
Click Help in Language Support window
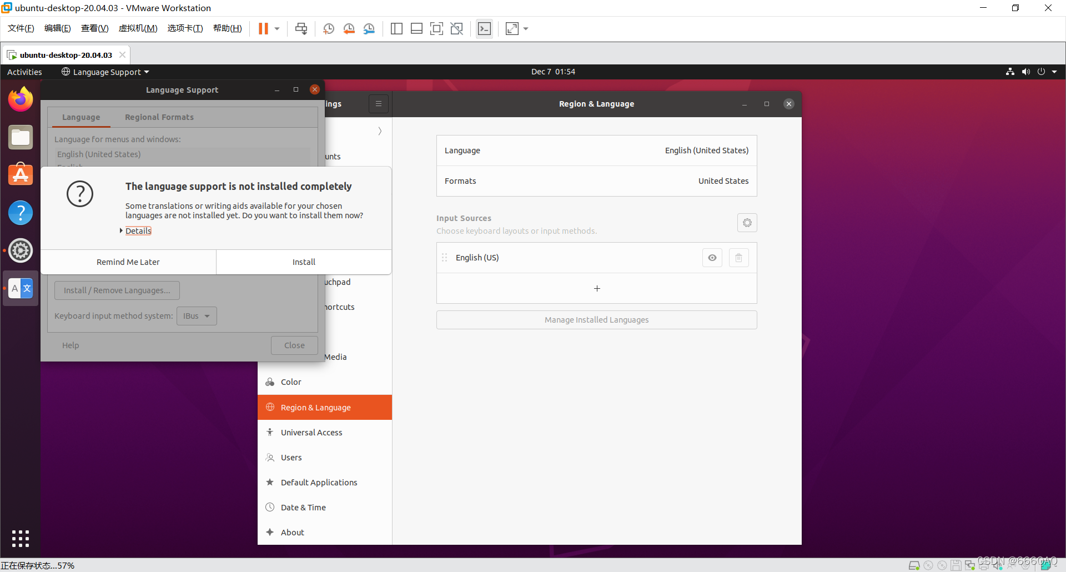(x=71, y=345)
